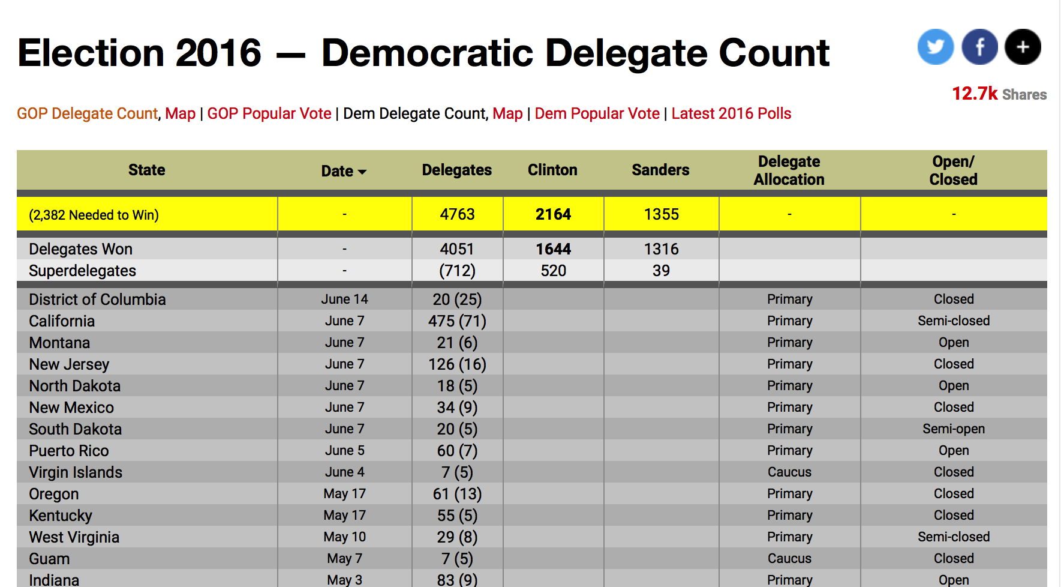Open the Latest 2016 Polls link
This screenshot has width=1064, height=587.
click(x=731, y=113)
